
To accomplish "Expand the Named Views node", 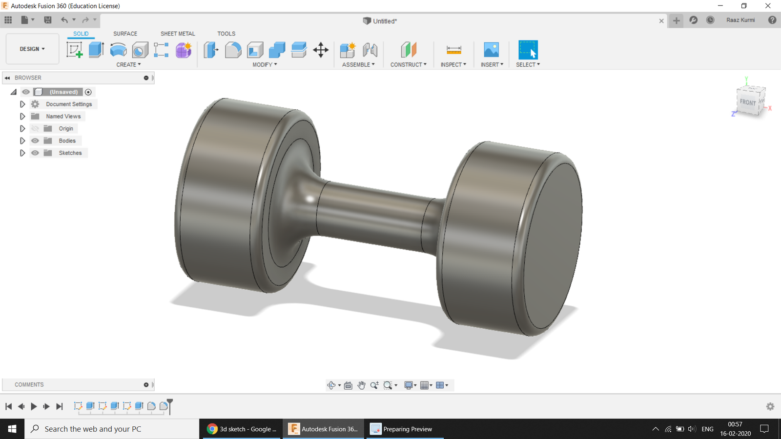I will click(x=22, y=116).
